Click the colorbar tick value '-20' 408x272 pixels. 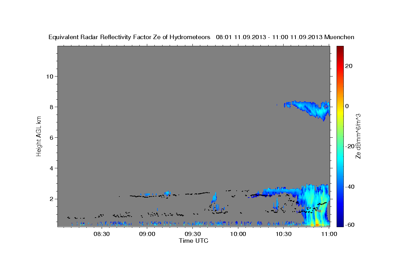coord(350,146)
